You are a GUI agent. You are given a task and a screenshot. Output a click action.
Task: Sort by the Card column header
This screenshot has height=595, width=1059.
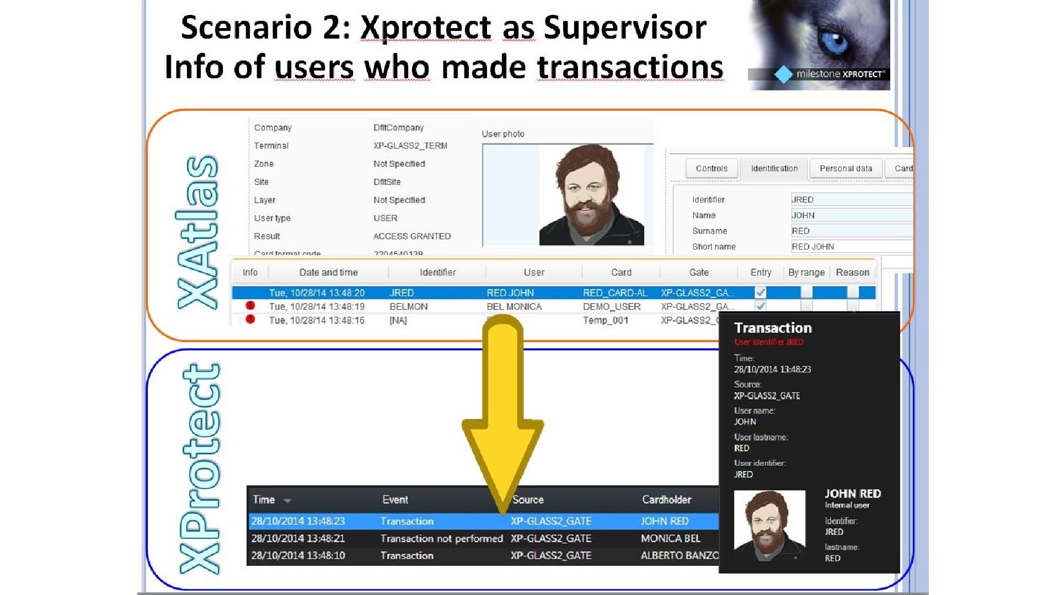point(621,272)
